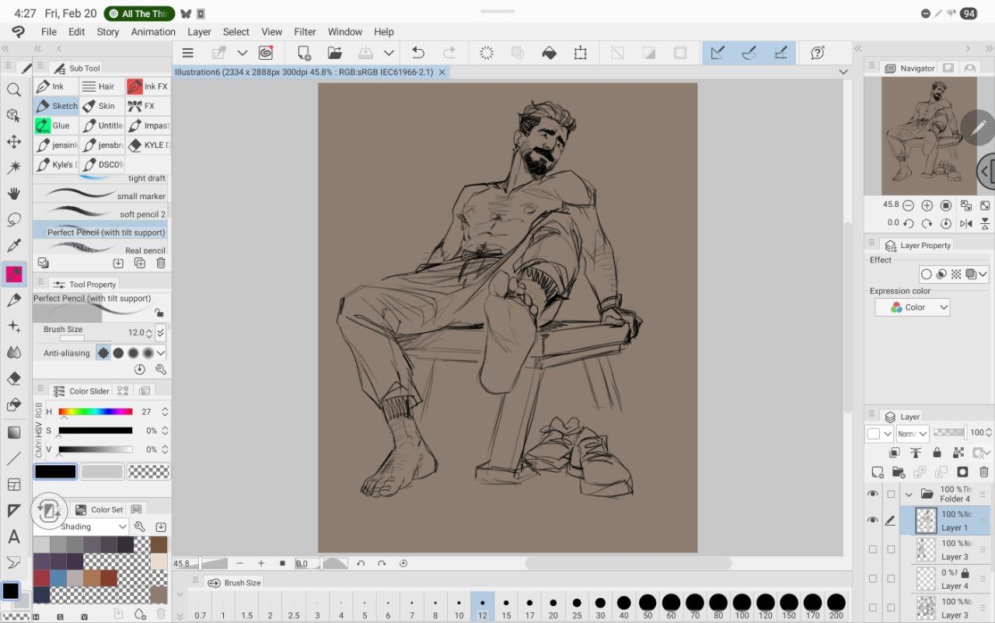This screenshot has width=995, height=623.
Task: Hide Layer 1 visibility eye
Action: click(x=873, y=520)
